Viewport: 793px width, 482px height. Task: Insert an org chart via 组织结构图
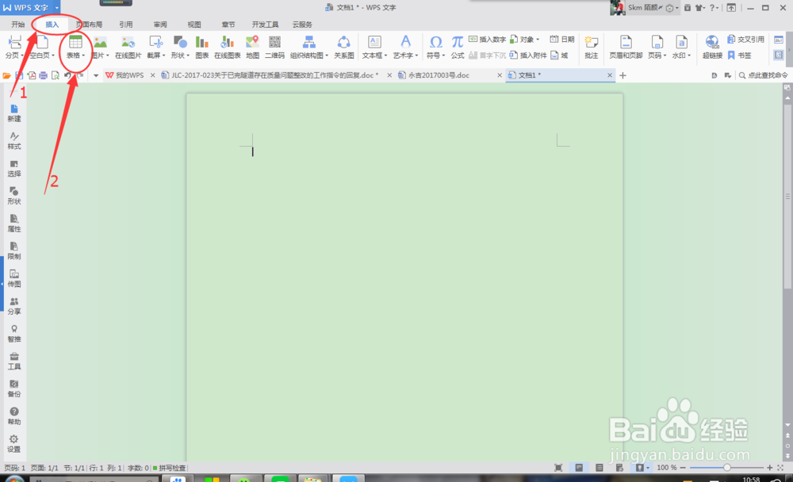[309, 47]
